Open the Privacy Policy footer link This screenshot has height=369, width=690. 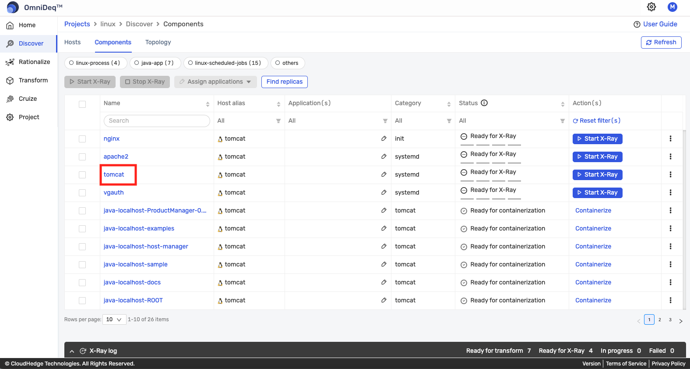(x=669, y=364)
